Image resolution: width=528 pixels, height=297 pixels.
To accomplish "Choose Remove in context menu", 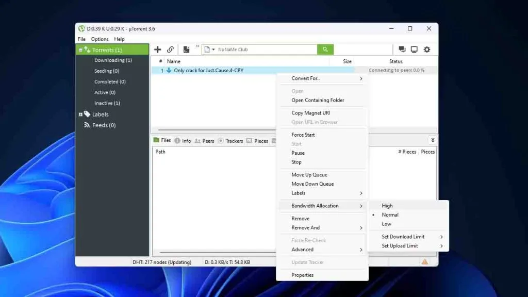I will (x=322, y=219).
